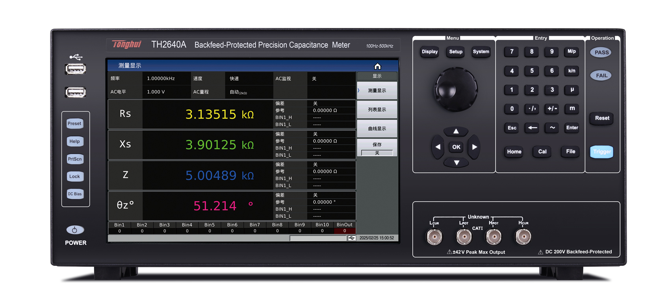Screen dimensions: 670x300
Task: Select the 曲线显示 softkey tab
Action: coord(377,129)
